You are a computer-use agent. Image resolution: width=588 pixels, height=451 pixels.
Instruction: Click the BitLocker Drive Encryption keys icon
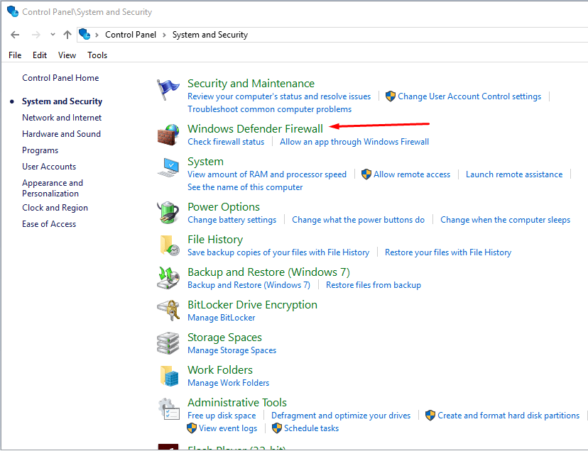[x=168, y=311]
